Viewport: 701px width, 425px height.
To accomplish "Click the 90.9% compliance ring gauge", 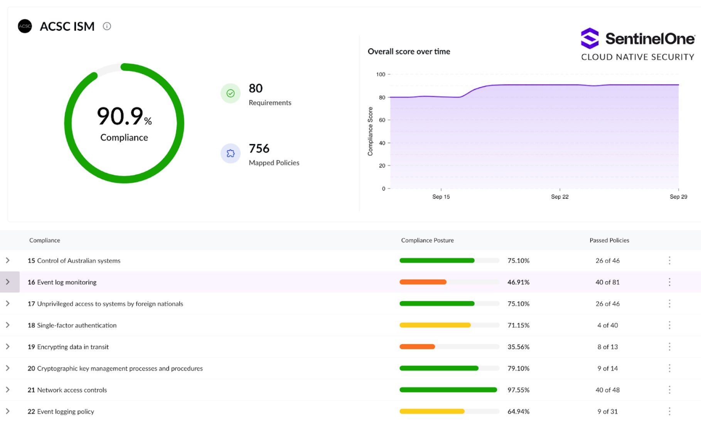I will pos(124,123).
